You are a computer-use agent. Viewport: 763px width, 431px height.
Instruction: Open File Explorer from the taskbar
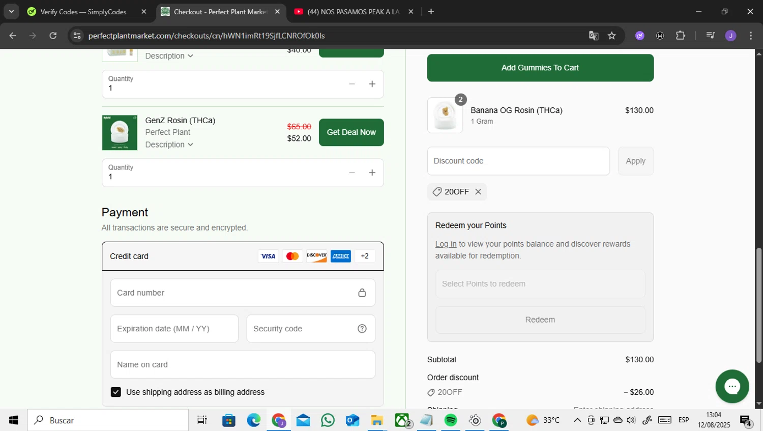tap(377, 420)
